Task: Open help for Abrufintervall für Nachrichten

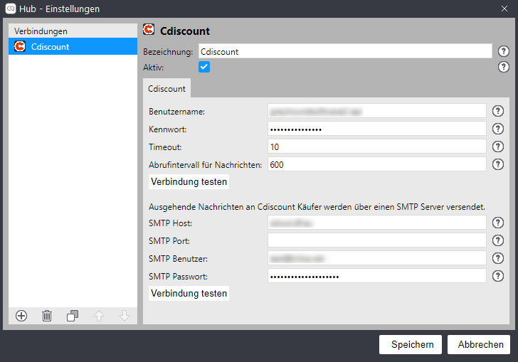Action: [x=498, y=164]
